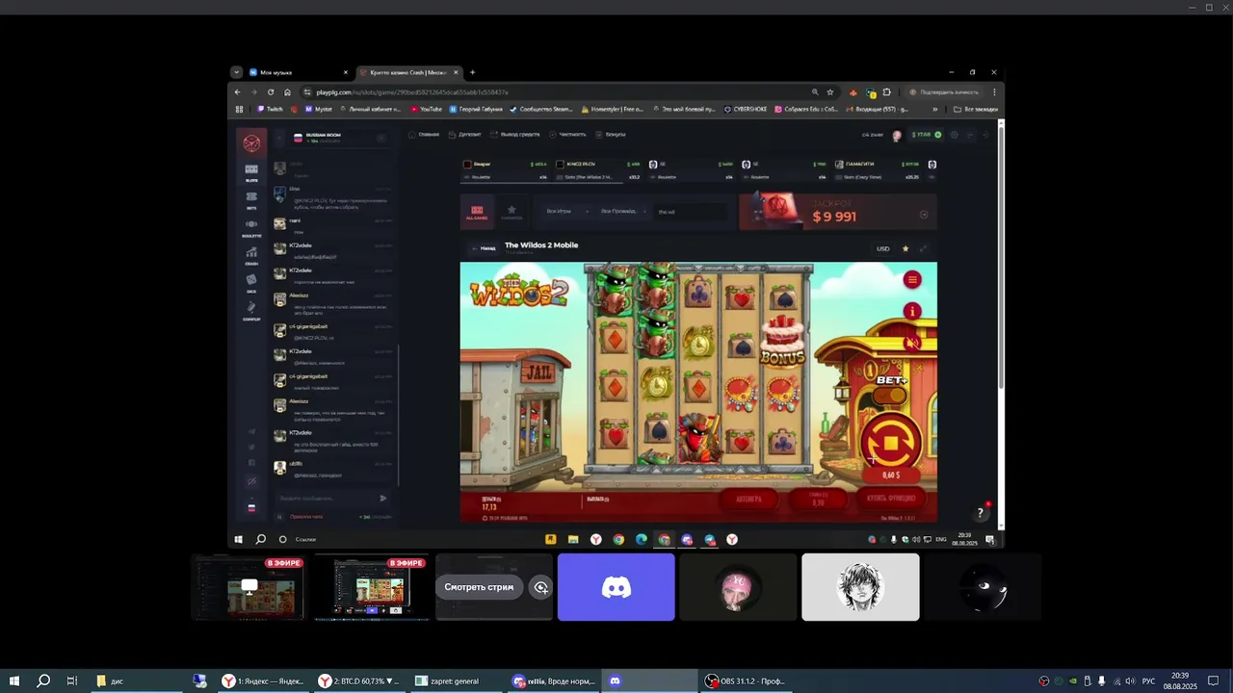Open the Roulette sidebar section
The image size is (1233, 693).
click(x=251, y=227)
